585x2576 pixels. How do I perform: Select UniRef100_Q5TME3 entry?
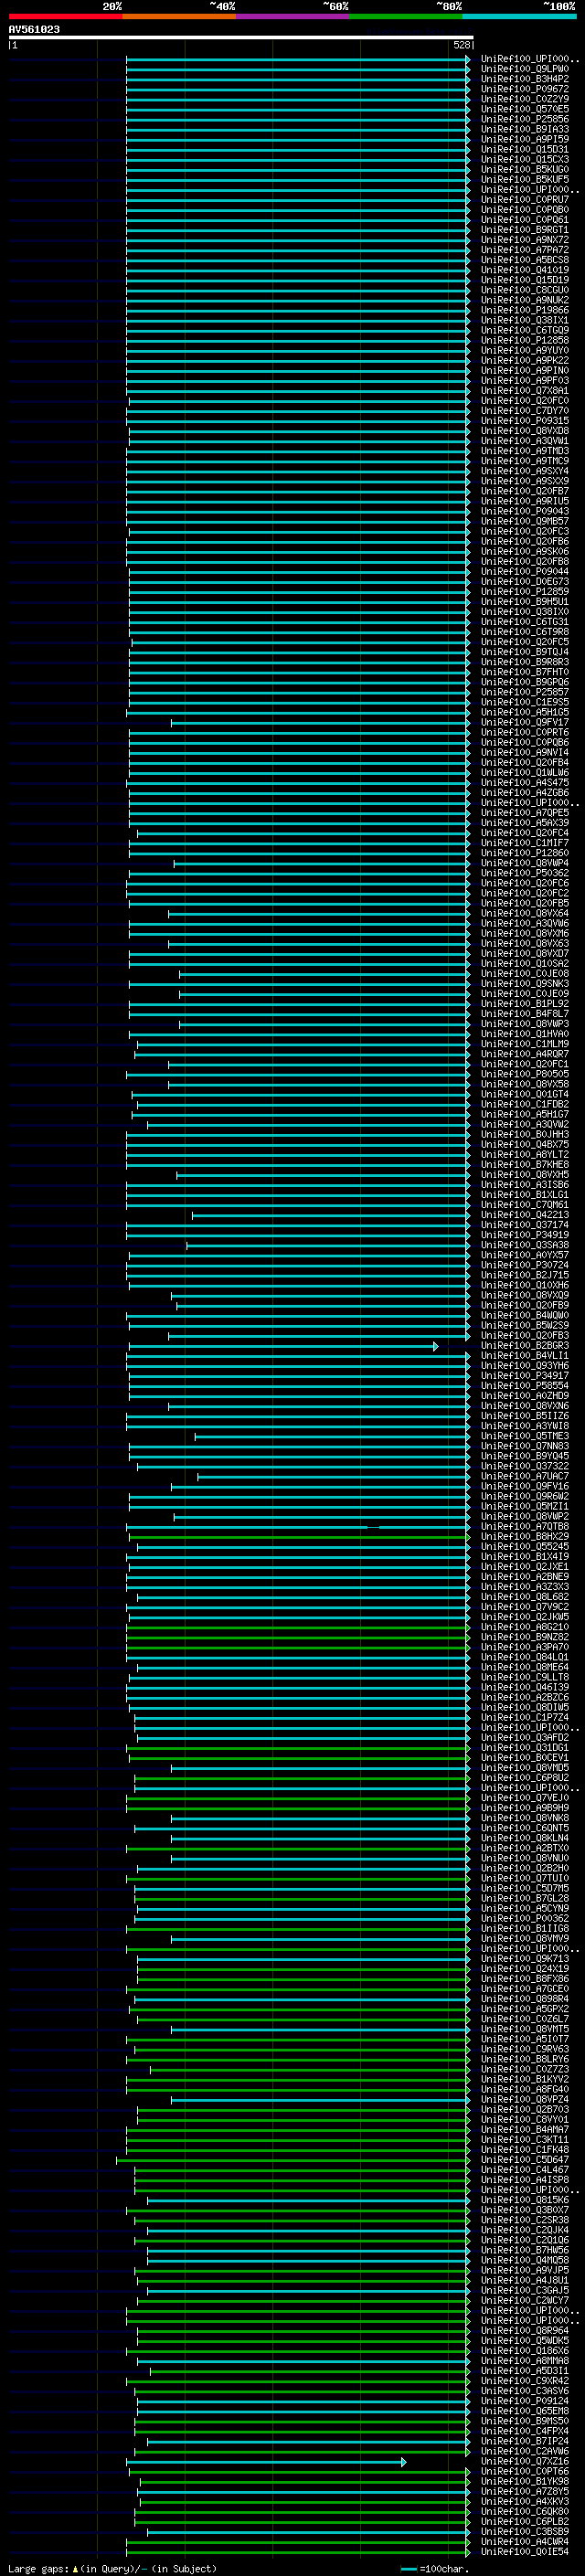click(525, 1436)
